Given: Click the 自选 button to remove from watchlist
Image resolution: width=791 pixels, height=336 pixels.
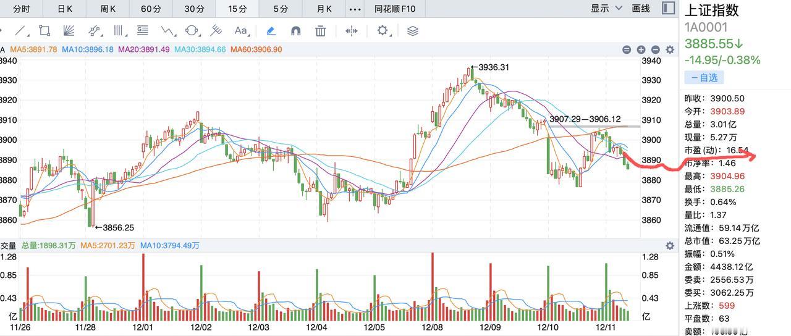Looking at the screenshot, I should click(704, 78).
